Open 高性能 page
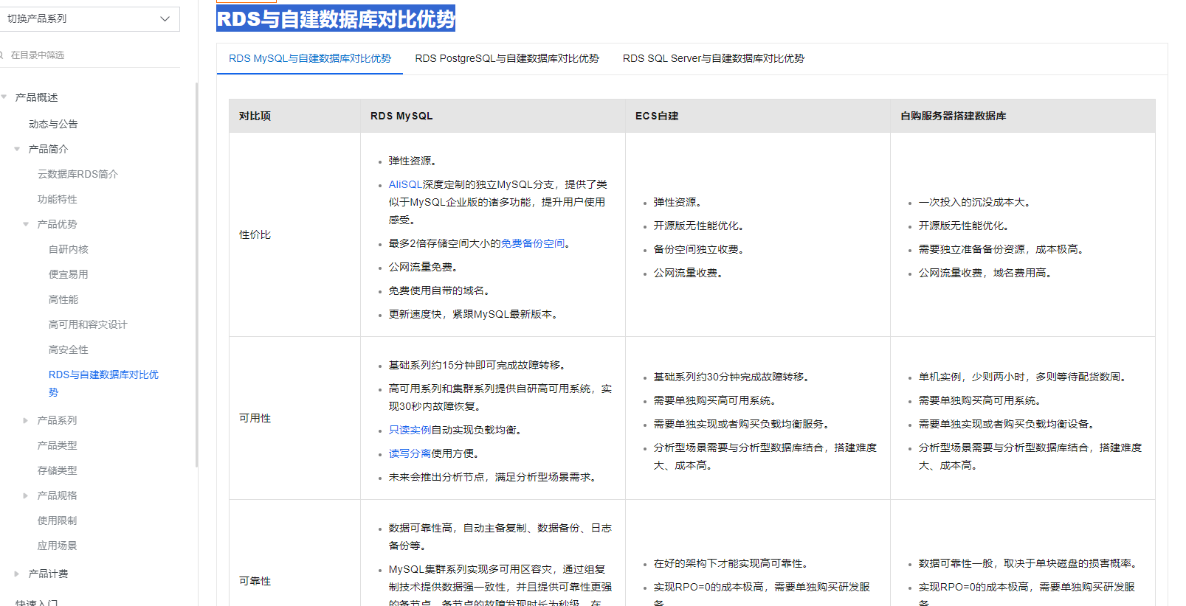Image resolution: width=1186 pixels, height=606 pixels. pyautogui.click(x=63, y=299)
